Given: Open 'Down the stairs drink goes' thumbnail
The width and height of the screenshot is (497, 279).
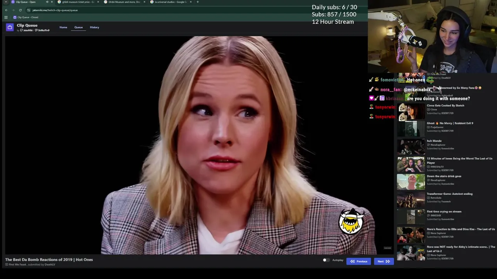Looking at the screenshot, I should tap(411, 182).
